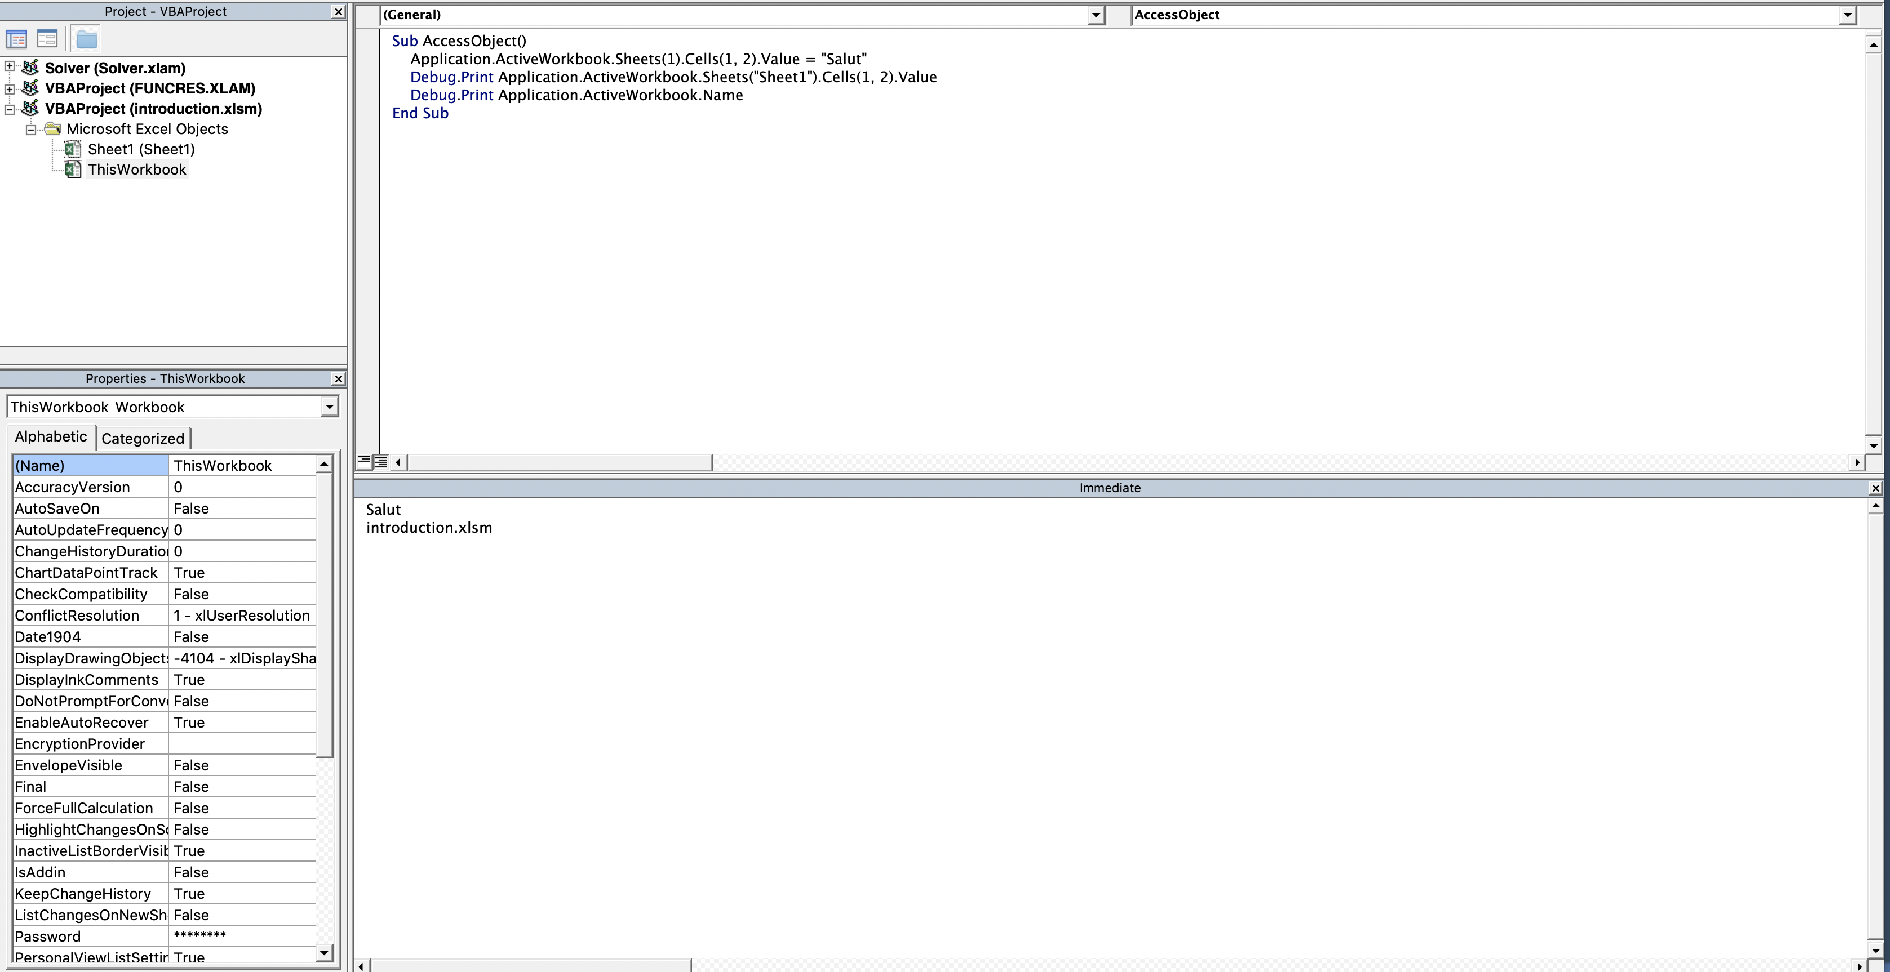The width and height of the screenshot is (1890, 972).
Task: Select the Alphabetic properties tab
Action: point(51,437)
